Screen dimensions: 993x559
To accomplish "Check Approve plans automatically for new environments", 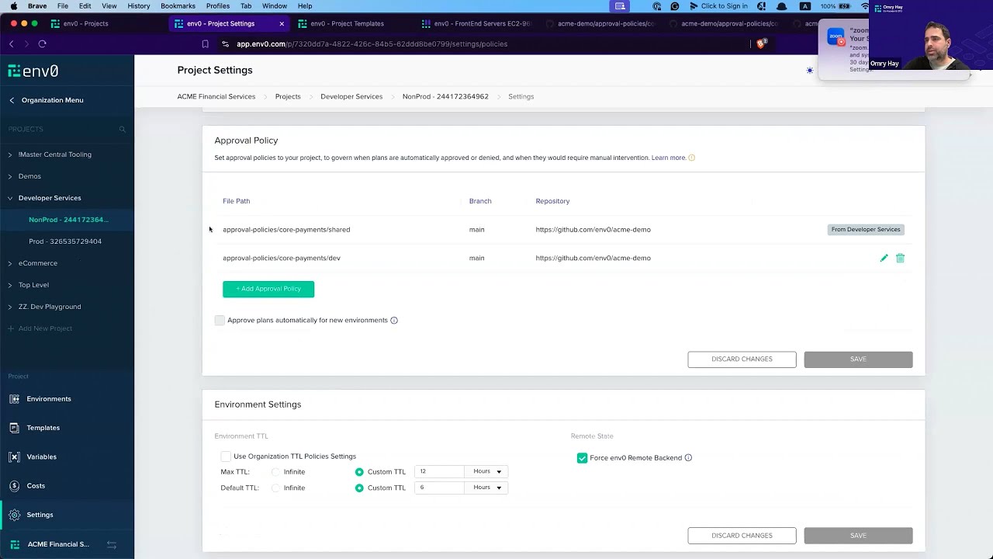I will coord(220,320).
